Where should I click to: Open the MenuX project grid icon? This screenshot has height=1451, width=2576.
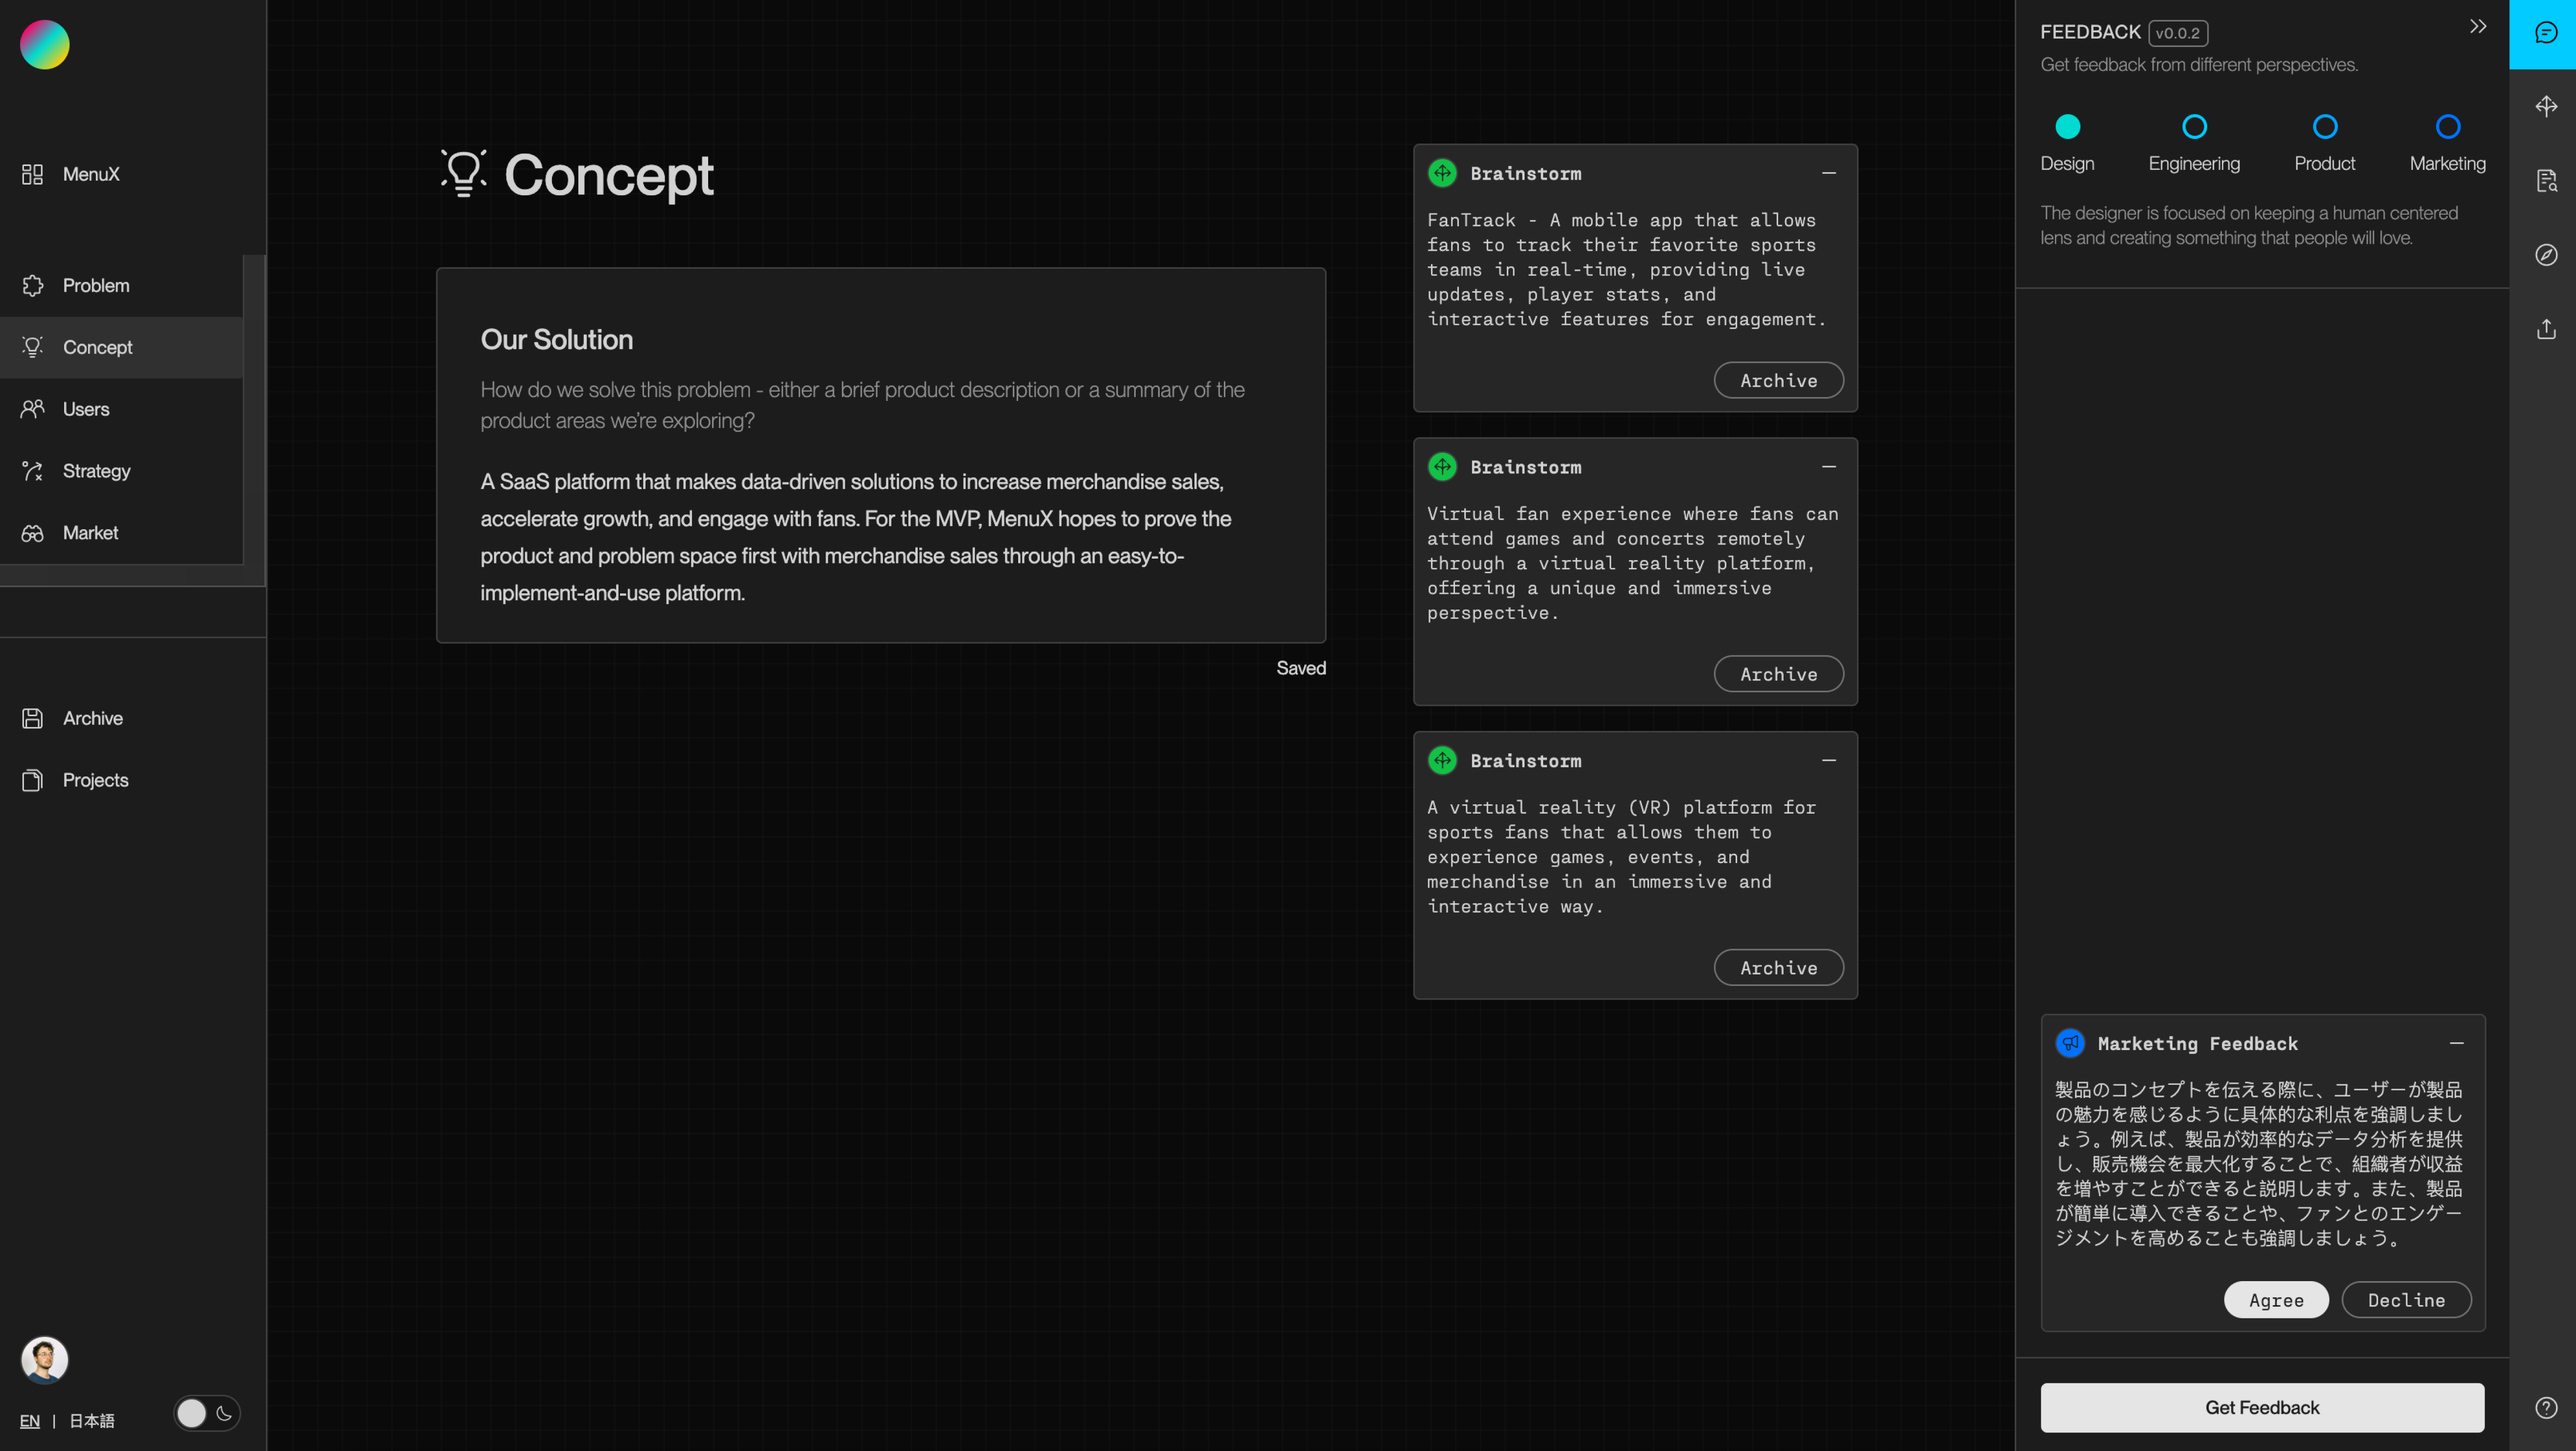[x=32, y=174]
